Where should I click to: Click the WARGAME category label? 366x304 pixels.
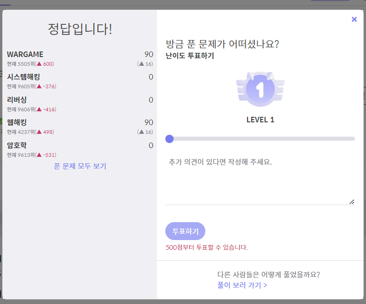tap(25, 54)
